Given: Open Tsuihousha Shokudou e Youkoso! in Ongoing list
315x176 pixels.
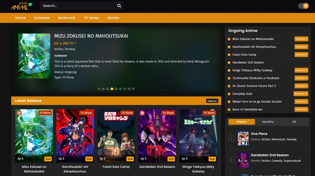Looking at the screenshot, I should click(x=256, y=78).
